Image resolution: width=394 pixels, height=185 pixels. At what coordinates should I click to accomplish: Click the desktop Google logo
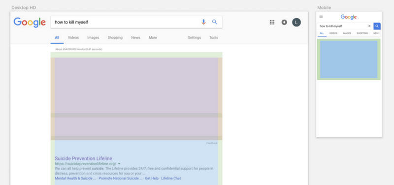(30, 22)
